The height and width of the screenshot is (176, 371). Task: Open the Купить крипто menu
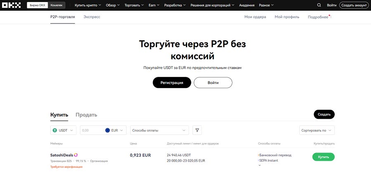click(x=88, y=5)
